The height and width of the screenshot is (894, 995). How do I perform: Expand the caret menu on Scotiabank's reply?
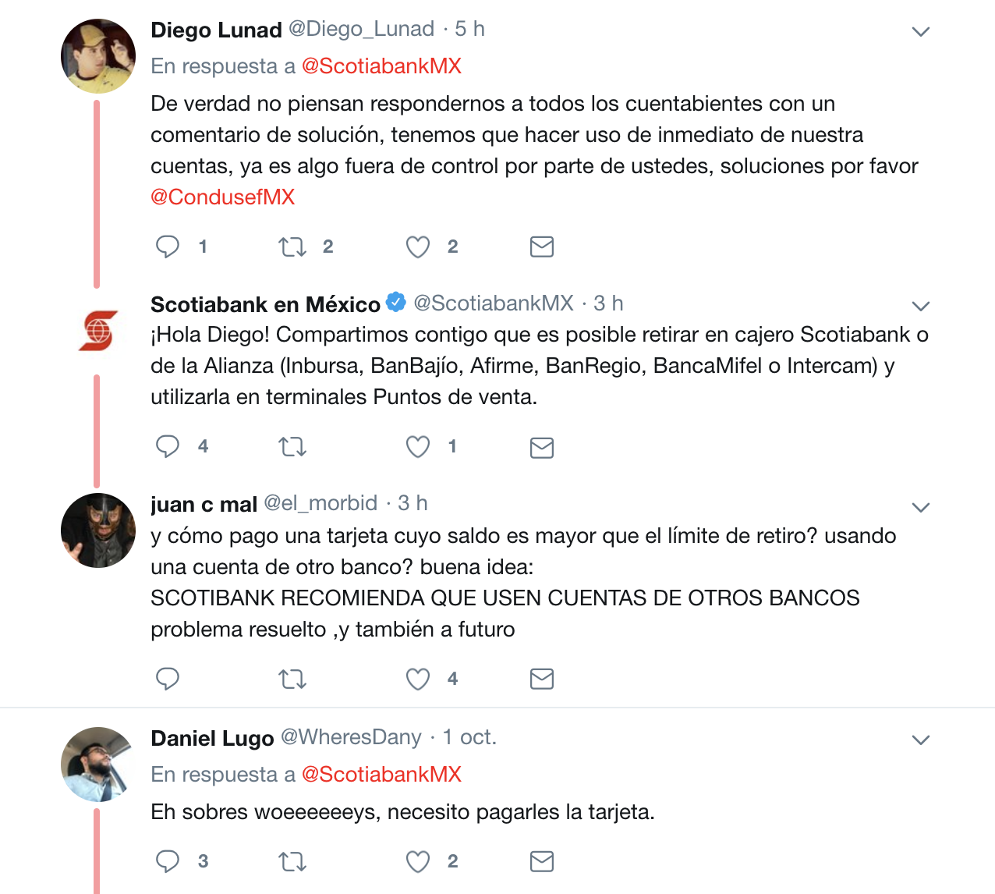[x=920, y=306]
